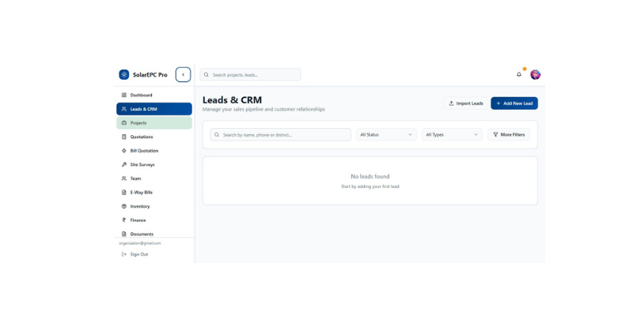Click the organization@gmail.com text
633x316 pixels.
point(140,243)
